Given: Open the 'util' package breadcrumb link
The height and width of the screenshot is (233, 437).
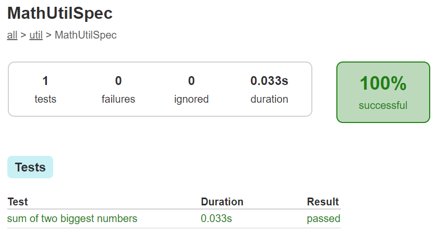Looking at the screenshot, I should point(36,35).
